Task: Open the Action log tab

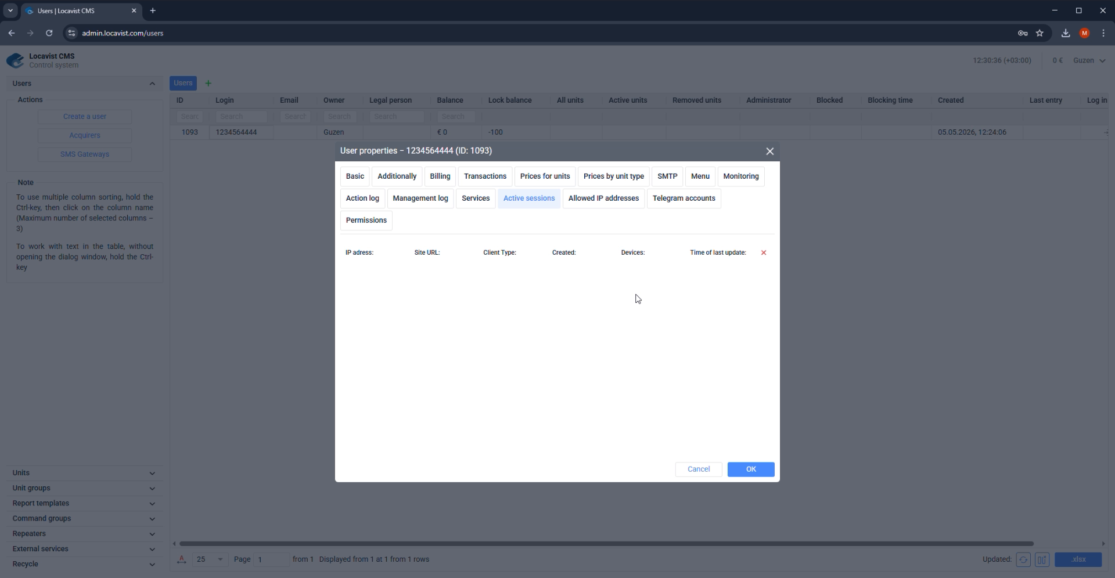Action: click(x=362, y=198)
